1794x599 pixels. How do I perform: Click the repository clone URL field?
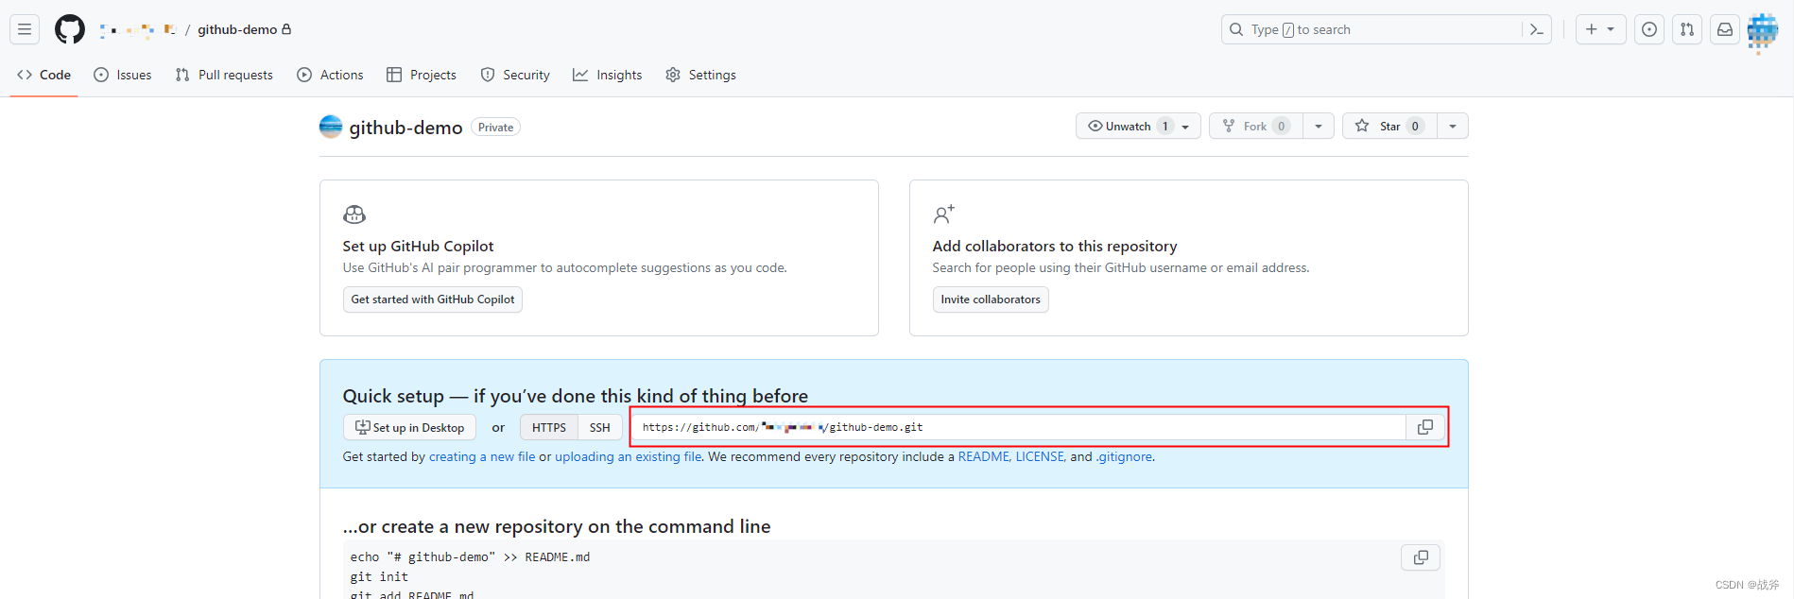click(1019, 427)
